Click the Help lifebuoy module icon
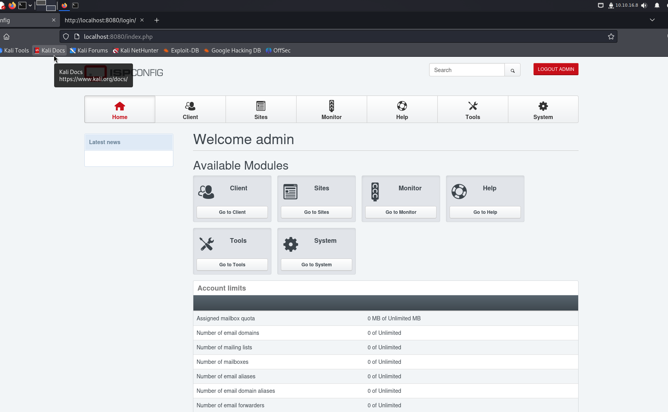Screen dimensions: 668x412 [x=459, y=192]
